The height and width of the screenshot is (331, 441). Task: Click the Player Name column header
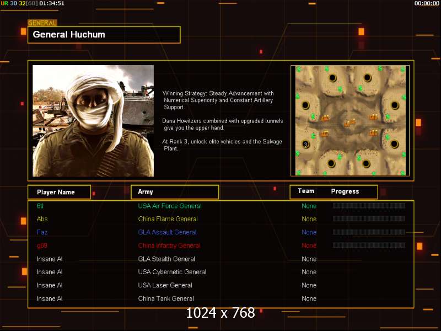point(59,192)
